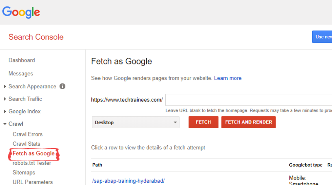Viewport: 332px width, 185px height.
Task: Click the Use new Search Console button
Action: [x=322, y=37]
